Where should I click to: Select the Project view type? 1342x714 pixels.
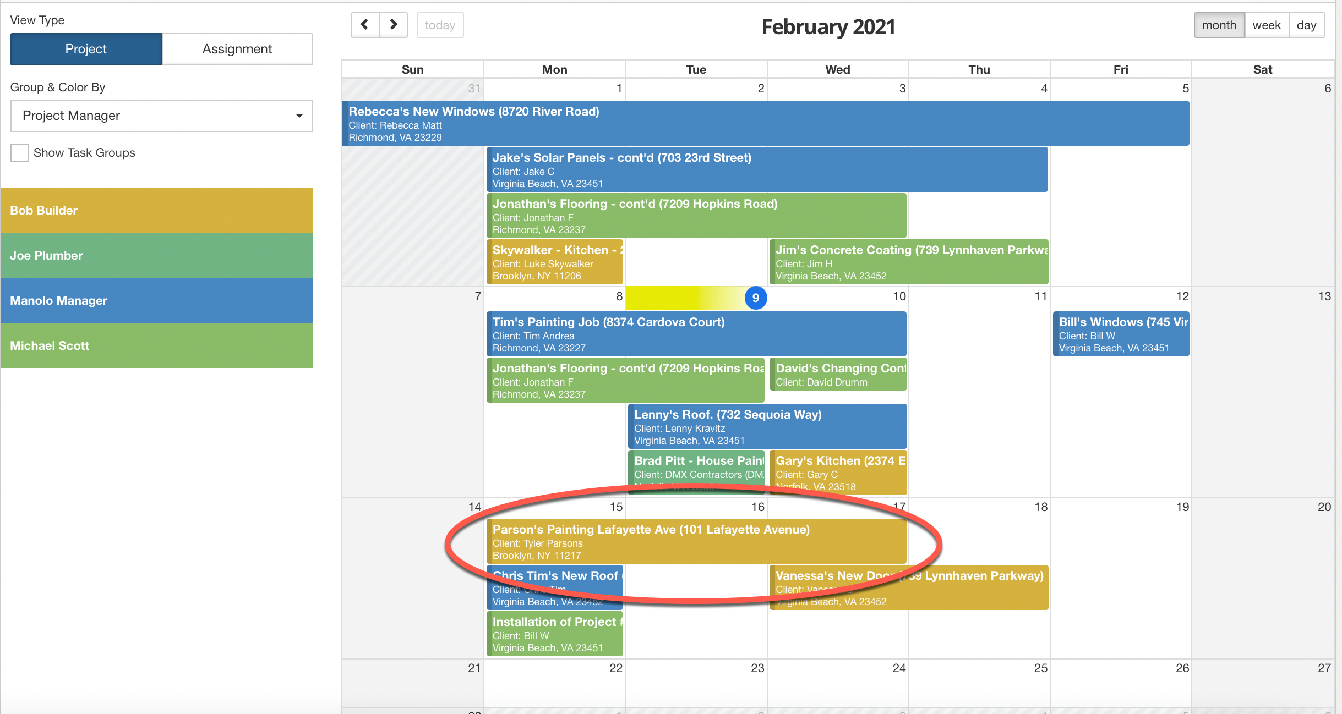85,49
